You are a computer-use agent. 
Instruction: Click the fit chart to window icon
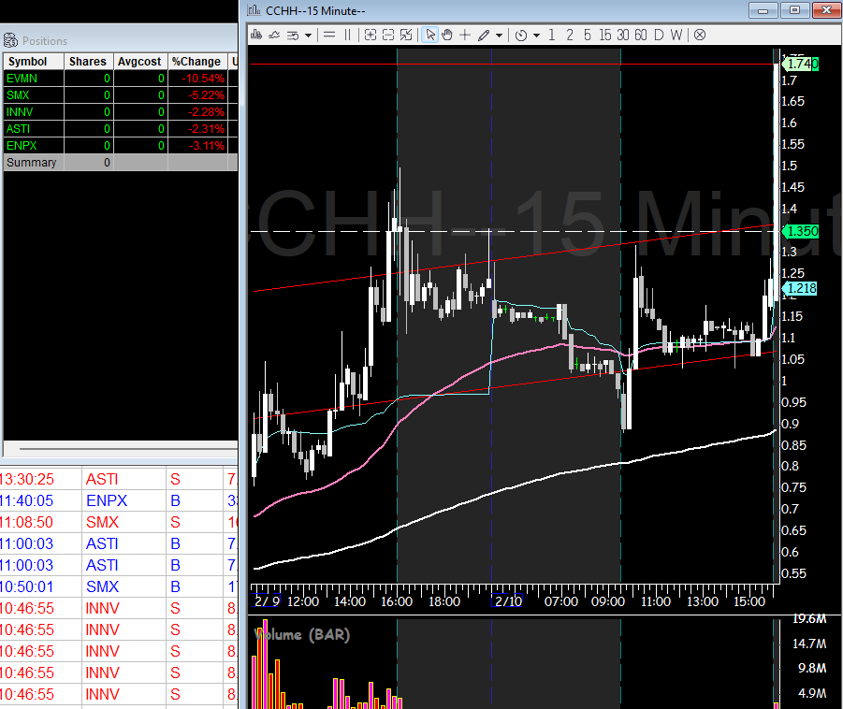(406, 35)
